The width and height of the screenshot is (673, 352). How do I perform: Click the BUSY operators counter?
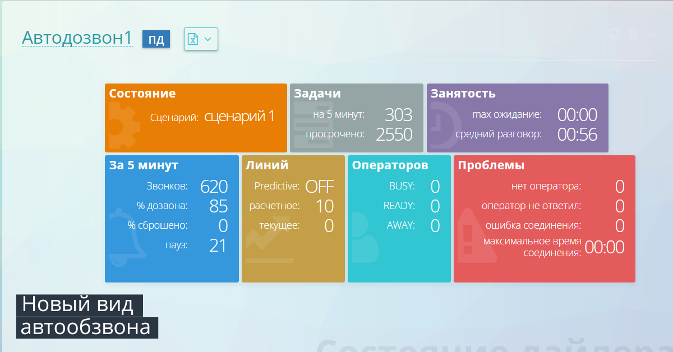435,186
